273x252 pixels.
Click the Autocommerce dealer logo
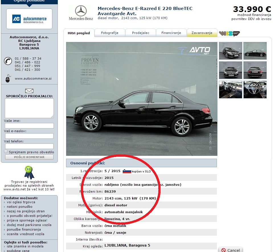point(29,19)
